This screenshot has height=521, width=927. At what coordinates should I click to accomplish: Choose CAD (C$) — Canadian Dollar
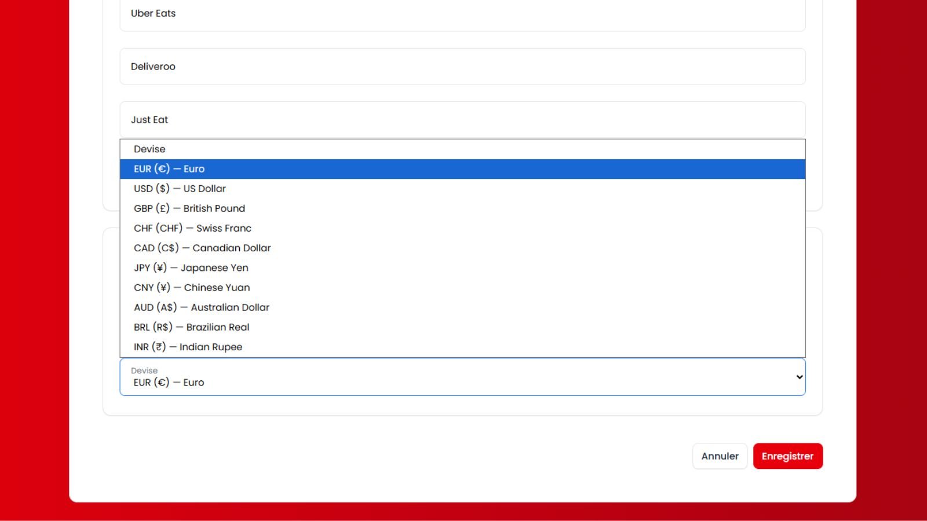[202, 248]
